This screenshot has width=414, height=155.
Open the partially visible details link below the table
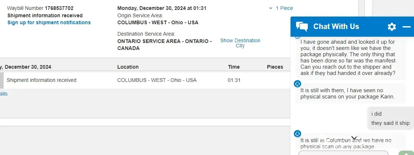point(4,94)
